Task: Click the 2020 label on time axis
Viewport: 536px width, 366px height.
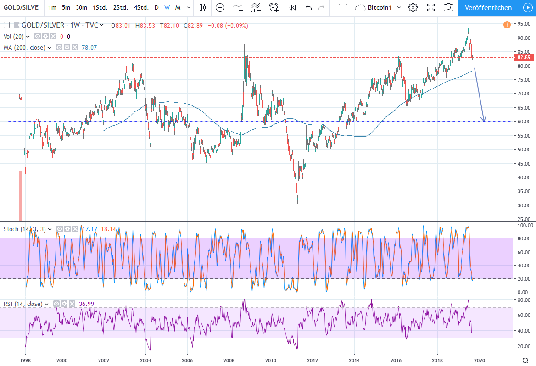Action: [x=480, y=360]
